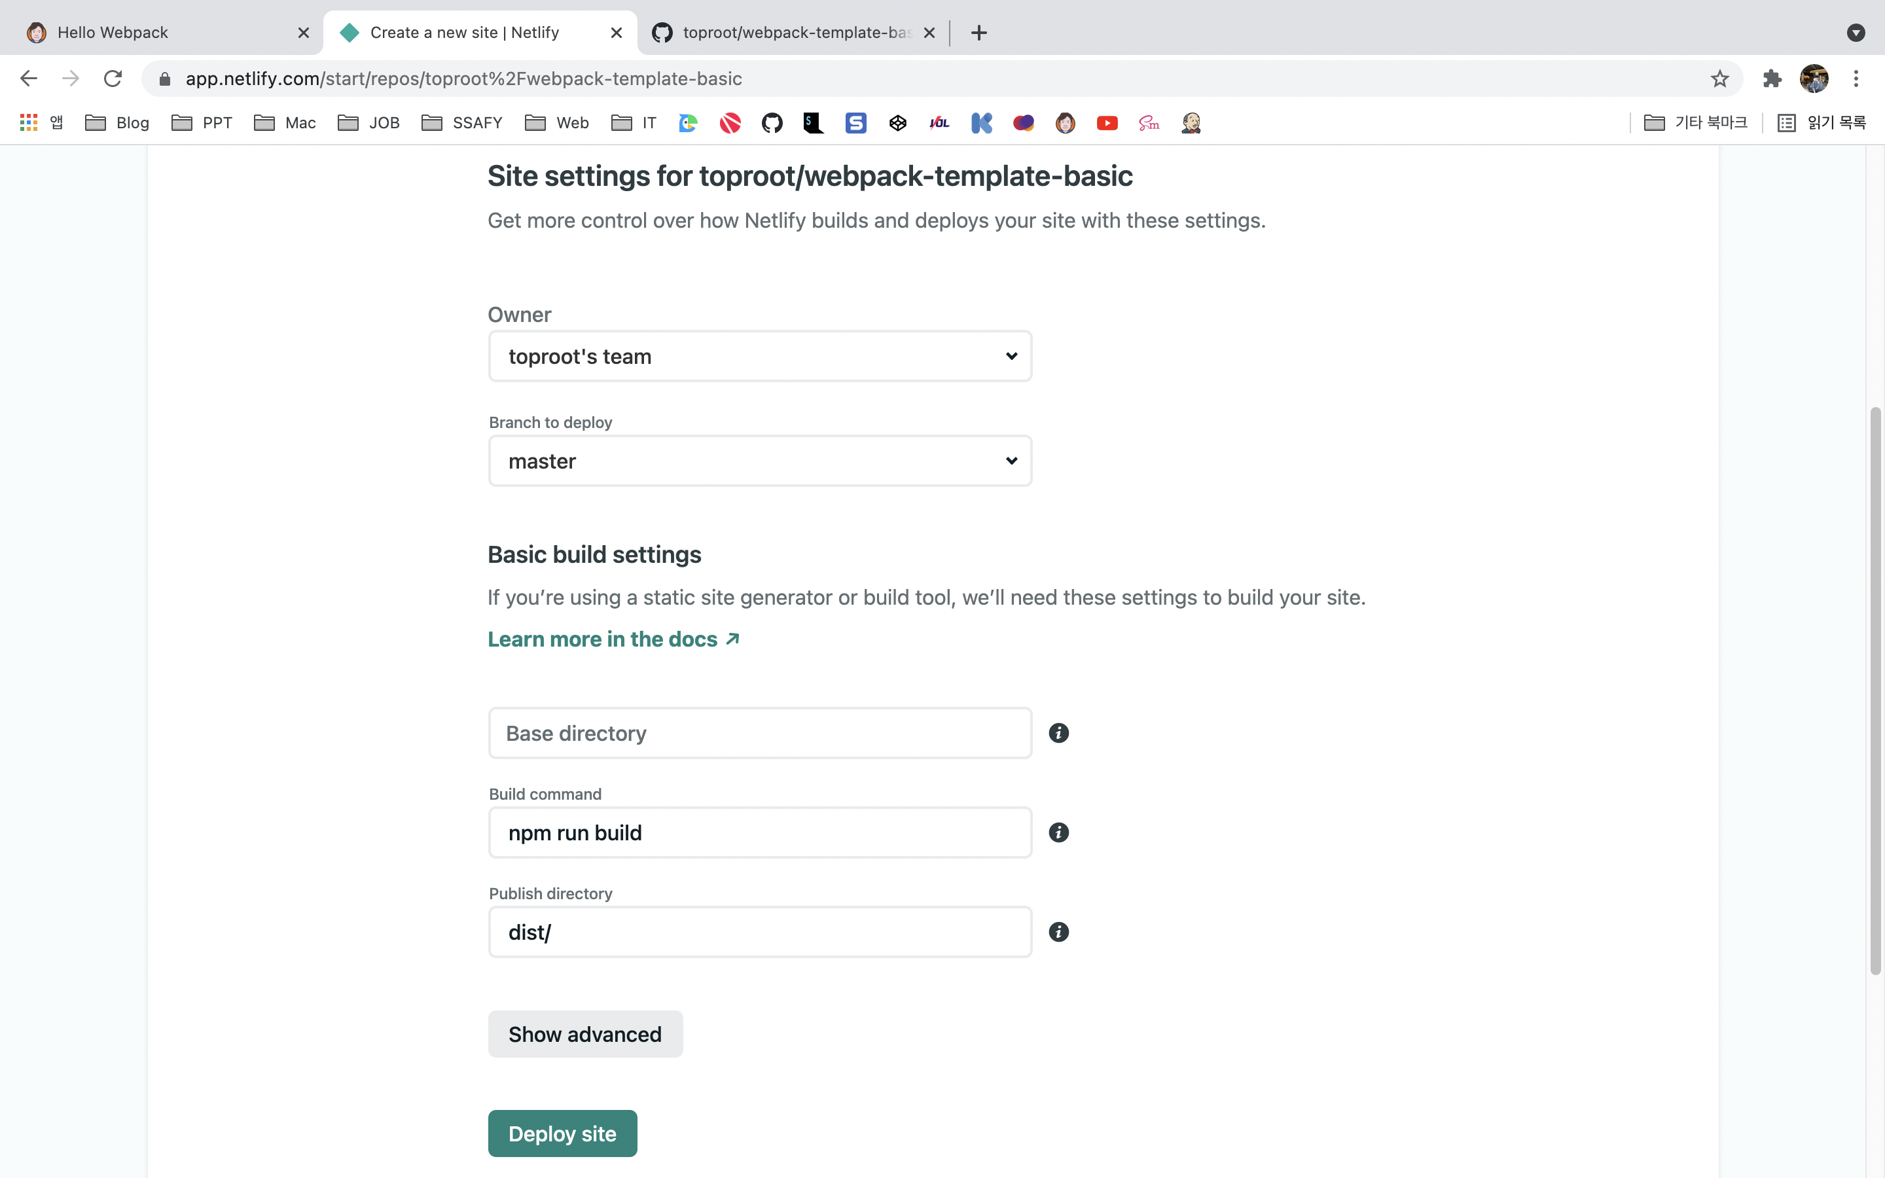This screenshot has width=1885, height=1178.
Task: Open the CodePen bookmark icon
Action: 897,122
